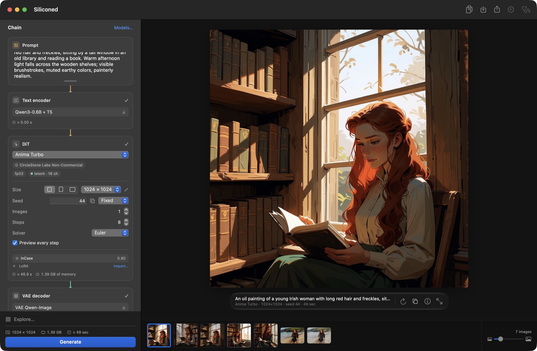The width and height of the screenshot is (537, 351).
Task: Open the Models... link
Action: (123, 28)
